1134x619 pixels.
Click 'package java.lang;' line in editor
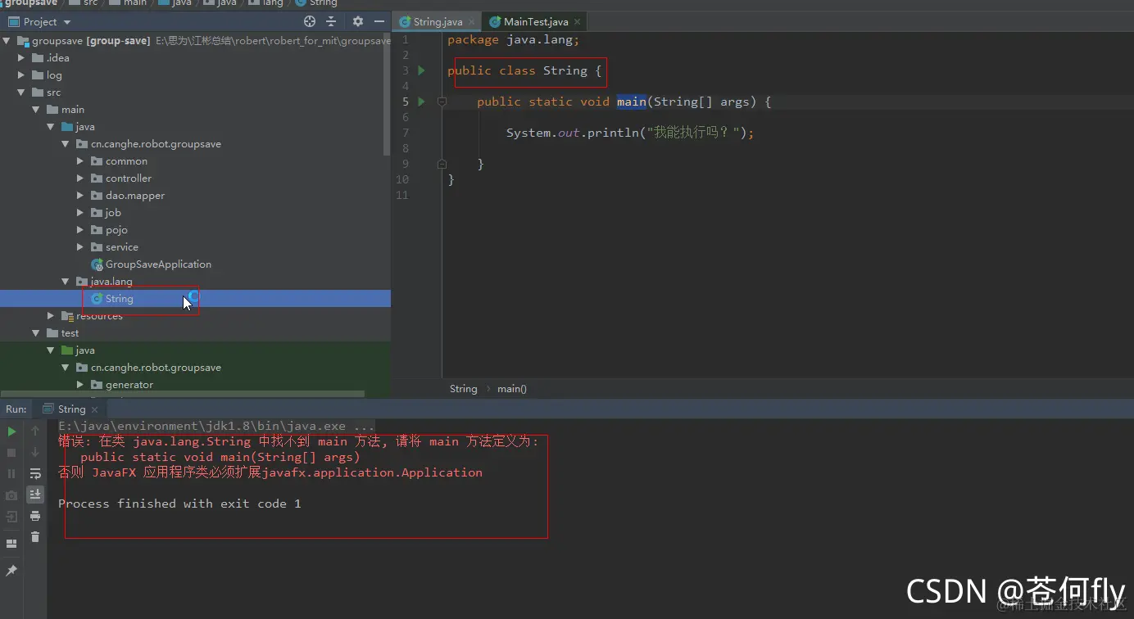513,39
